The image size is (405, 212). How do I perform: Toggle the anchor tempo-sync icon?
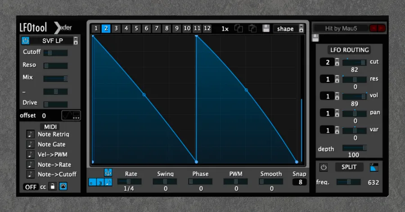point(108,172)
